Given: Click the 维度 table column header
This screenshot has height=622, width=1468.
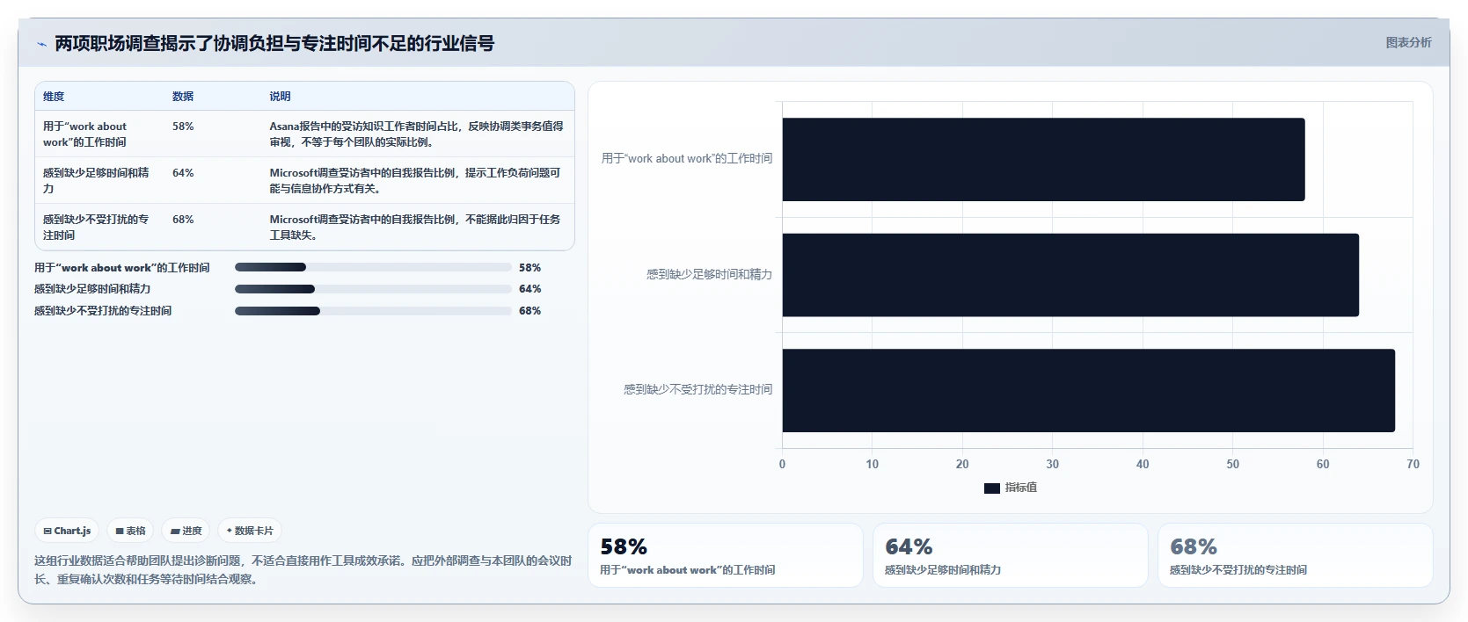Looking at the screenshot, I should [54, 97].
